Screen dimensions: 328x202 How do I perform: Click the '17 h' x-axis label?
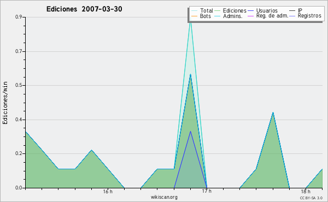tap(207, 191)
